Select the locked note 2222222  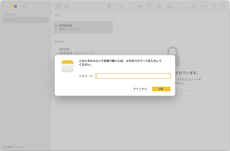click(x=83, y=27)
